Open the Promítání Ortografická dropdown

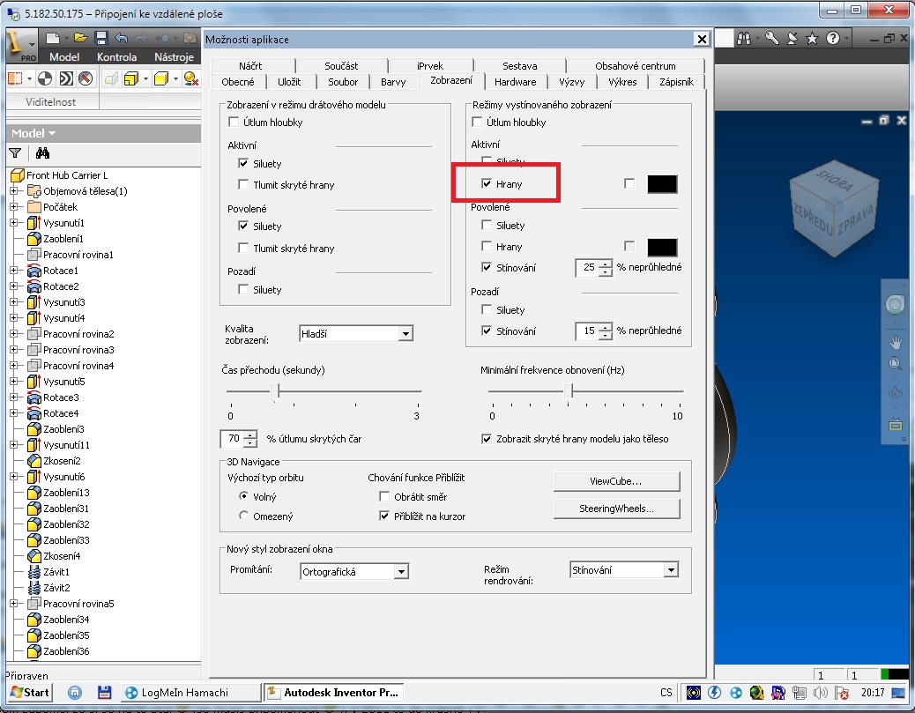pos(401,571)
